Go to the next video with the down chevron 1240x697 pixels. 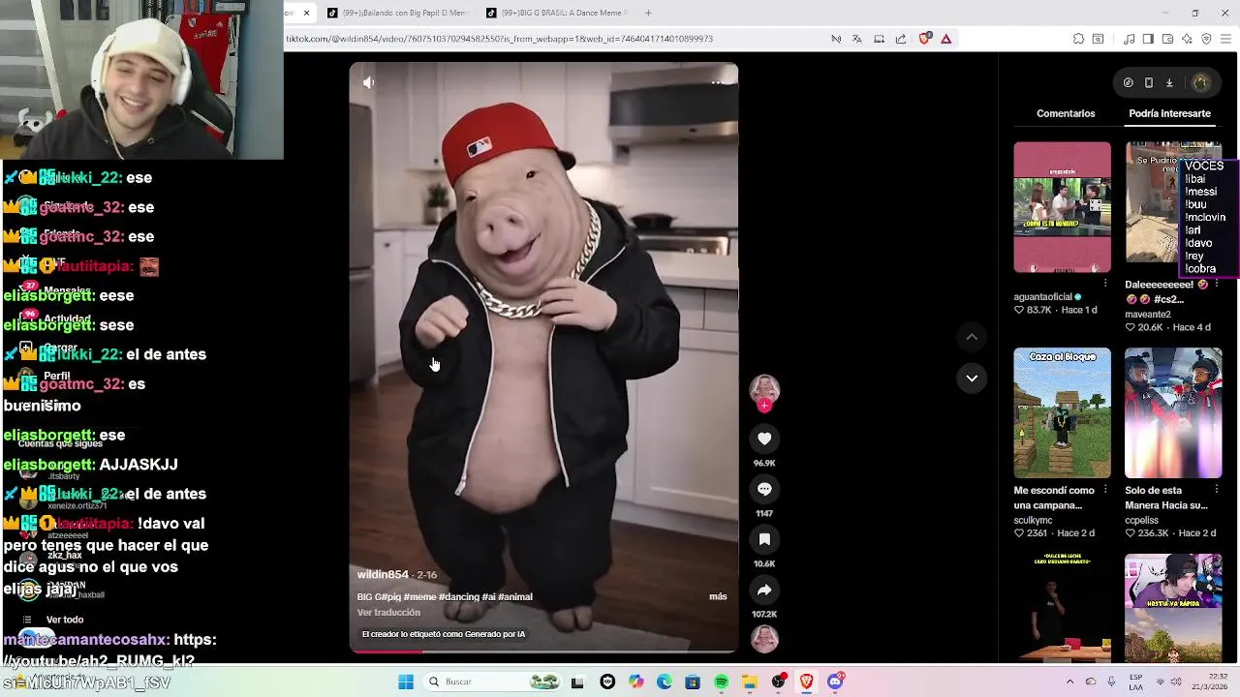point(972,378)
